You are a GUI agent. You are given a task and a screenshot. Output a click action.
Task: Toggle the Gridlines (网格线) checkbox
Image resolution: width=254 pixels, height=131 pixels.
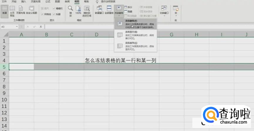[x=42, y=14]
